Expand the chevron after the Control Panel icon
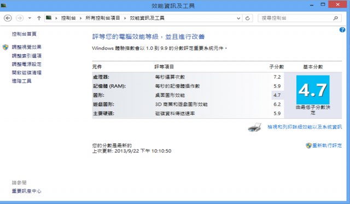Viewport: 350px width, 204px height. point(56,18)
